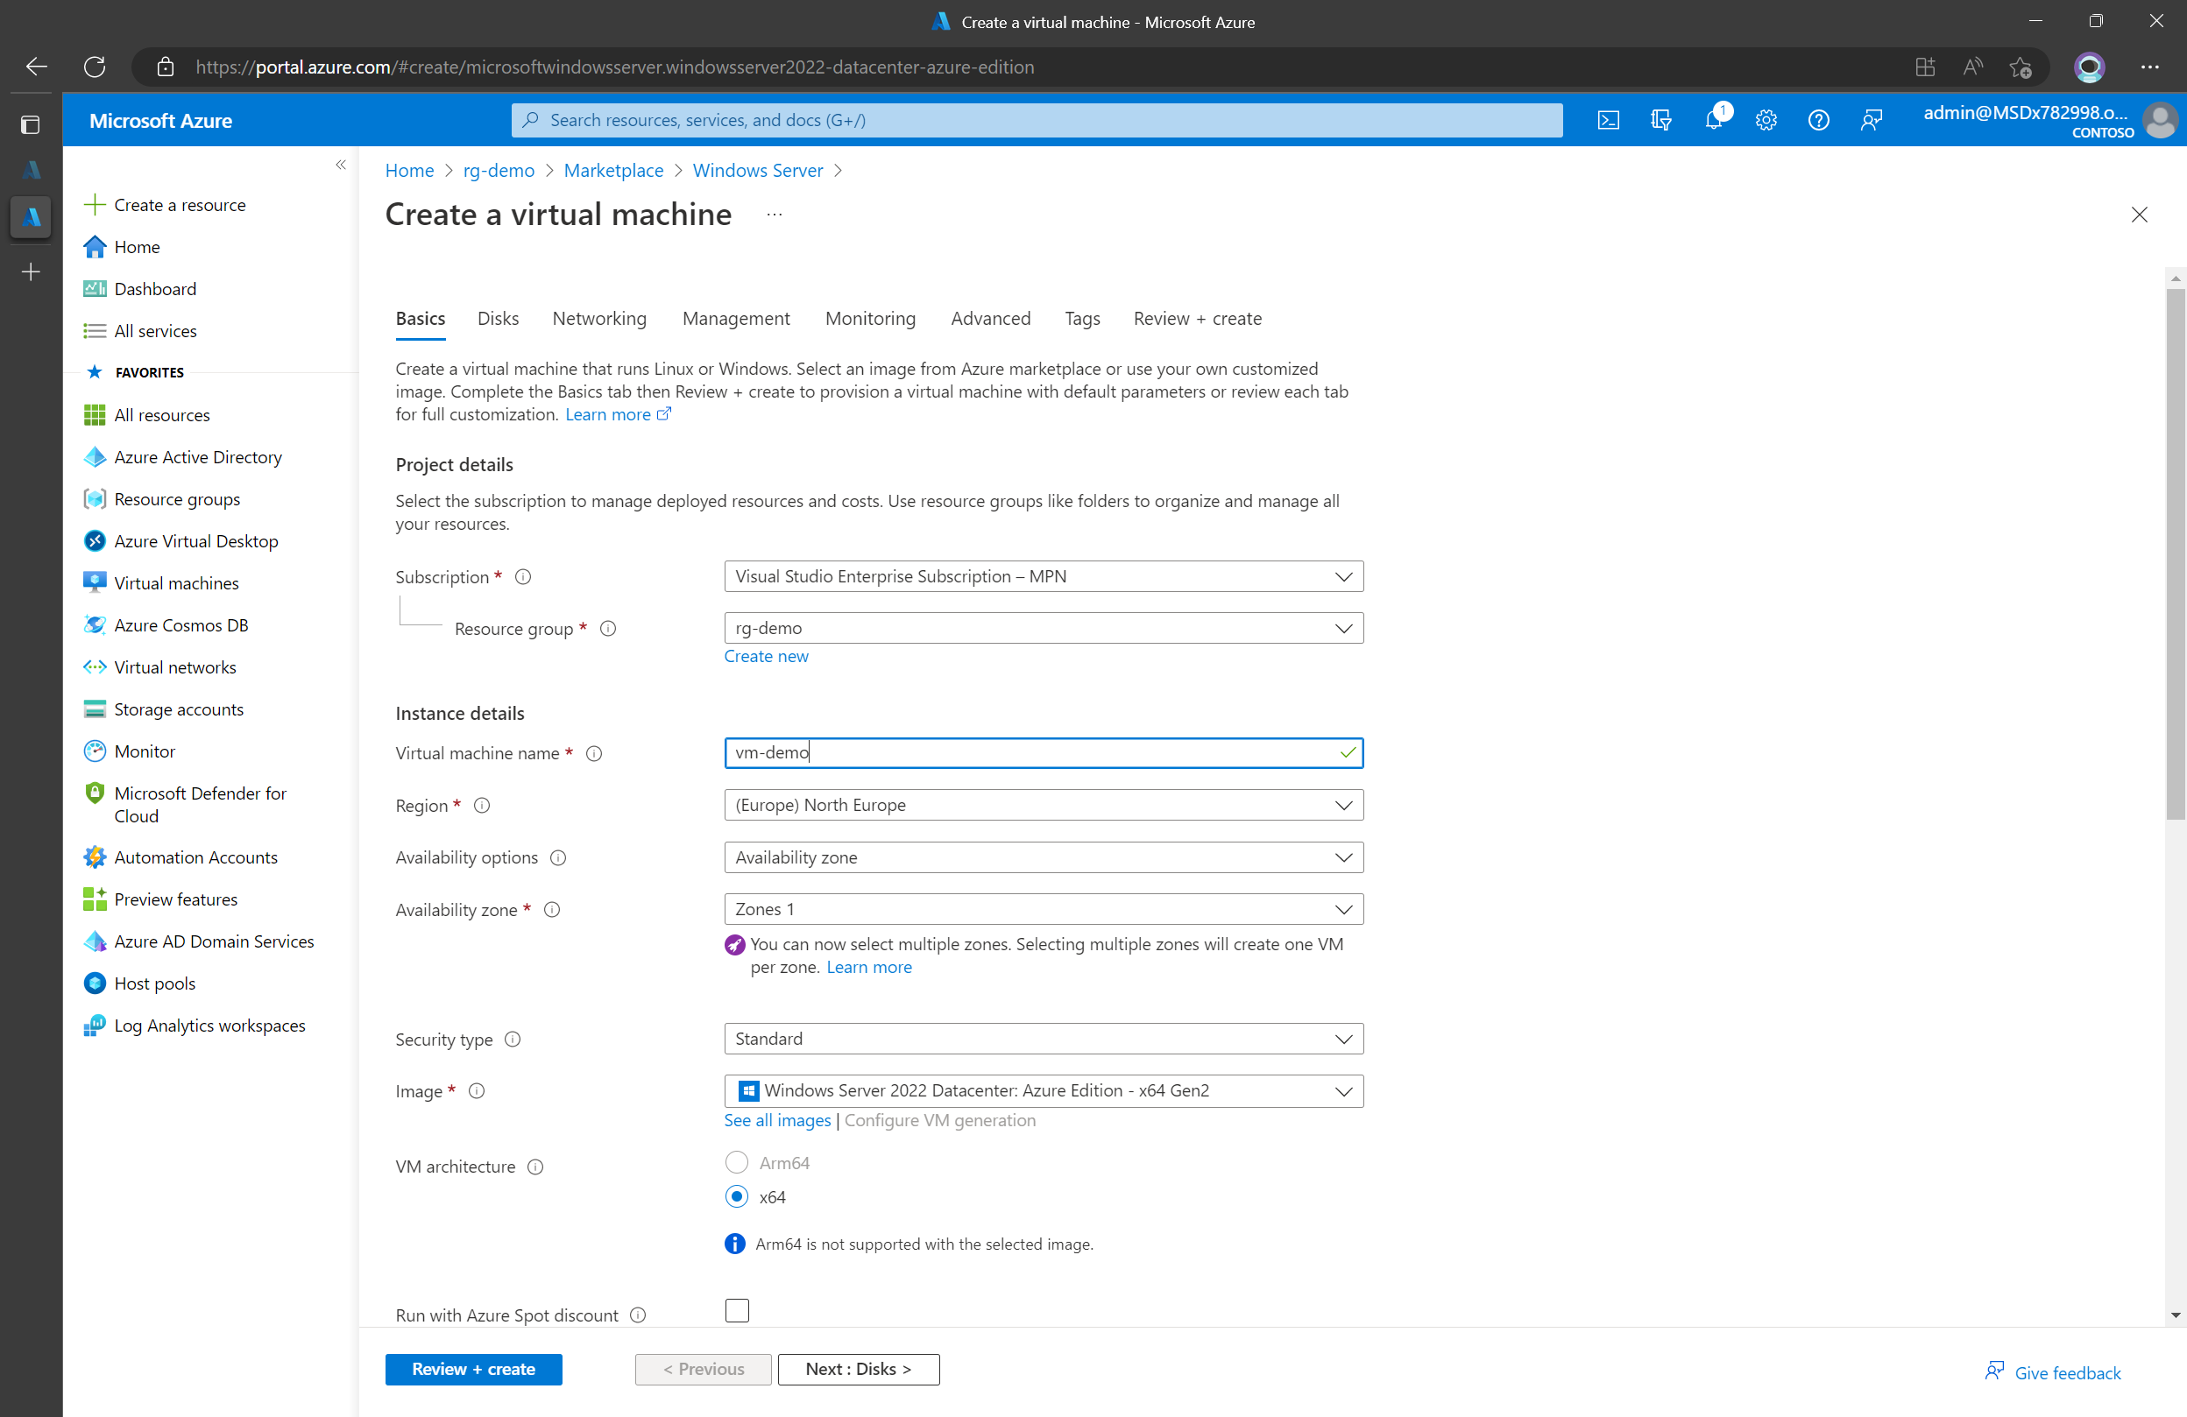Click the Virtual machine name input field
This screenshot has height=1417, width=2187.
click(x=1030, y=753)
